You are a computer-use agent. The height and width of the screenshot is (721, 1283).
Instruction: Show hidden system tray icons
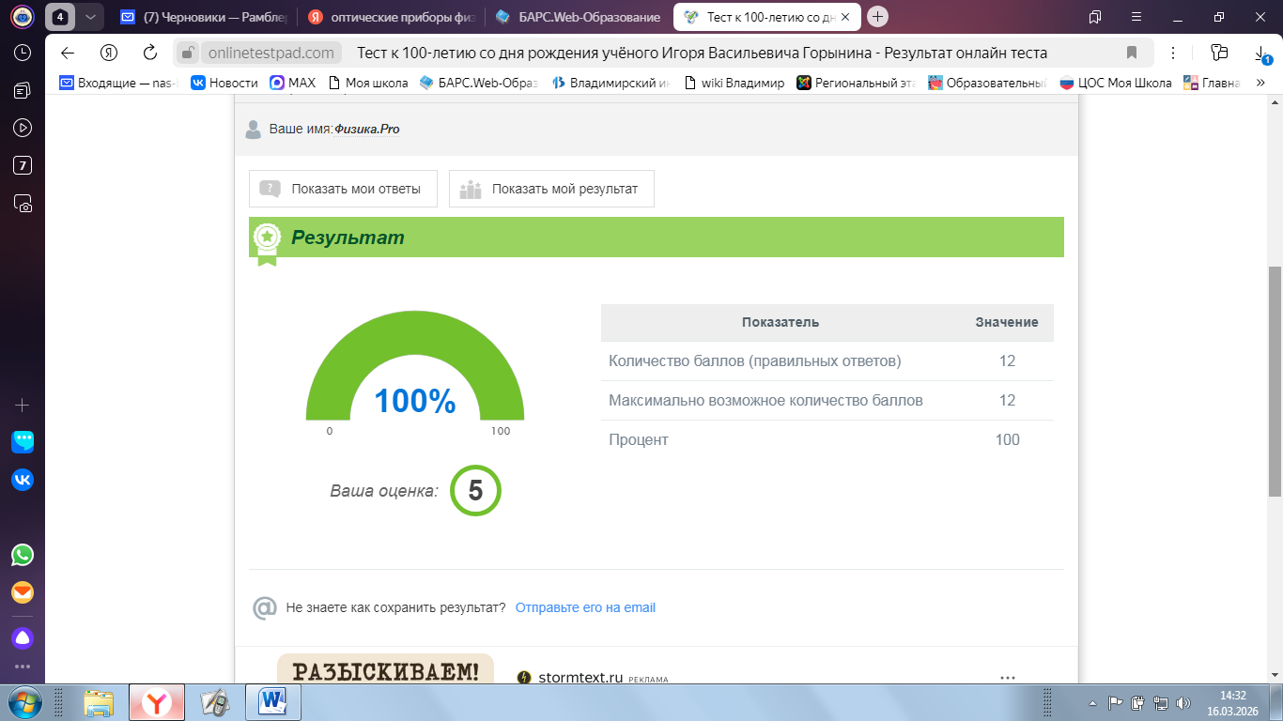coord(1093,702)
